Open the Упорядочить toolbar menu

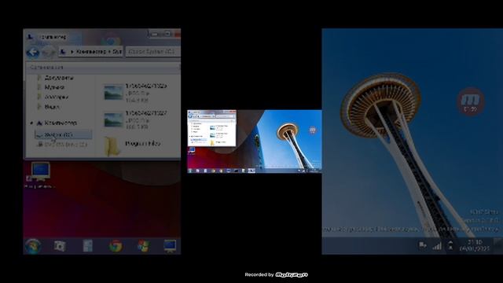point(47,68)
